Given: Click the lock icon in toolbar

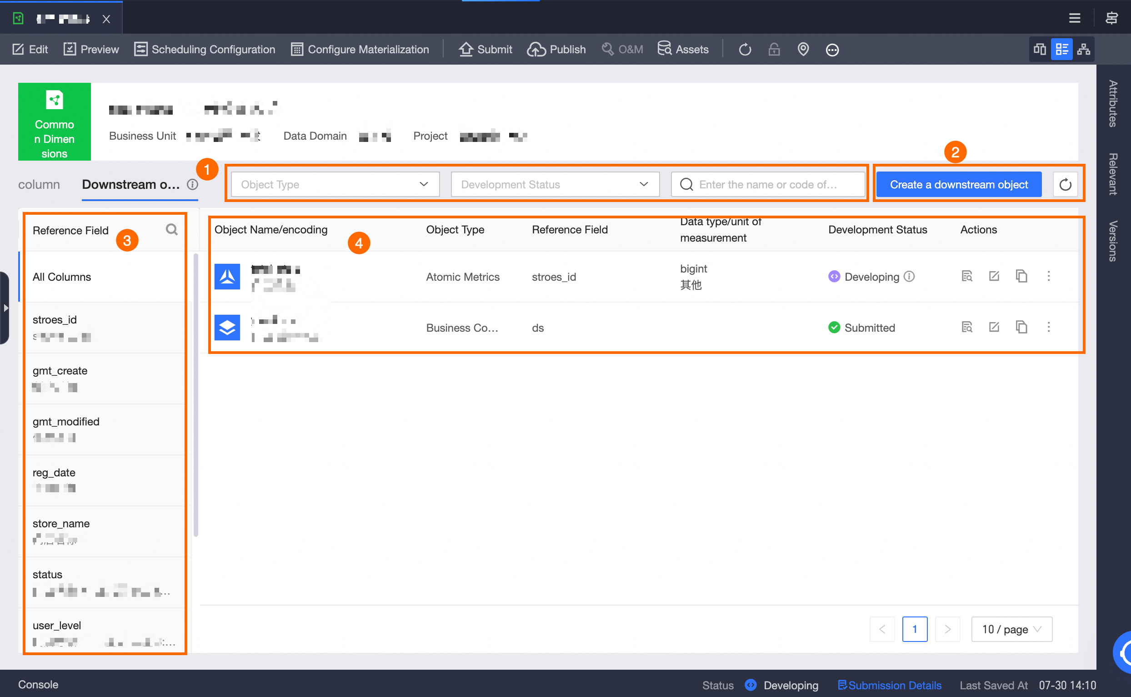Looking at the screenshot, I should click(x=774, y=49).
